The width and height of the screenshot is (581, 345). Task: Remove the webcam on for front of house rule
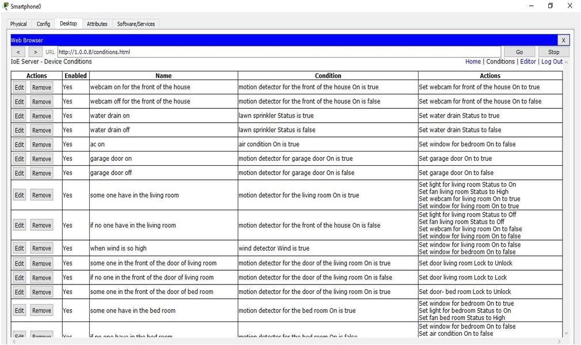[x=41, y=88]
